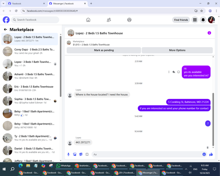Click the listing thumbnail in the chat header
Screen dimensions: 220x176
click(71, 33)
